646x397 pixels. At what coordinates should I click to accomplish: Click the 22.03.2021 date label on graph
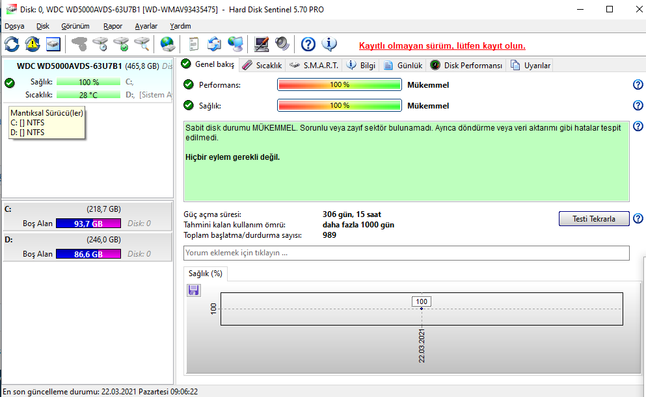(x=422, y=346)
